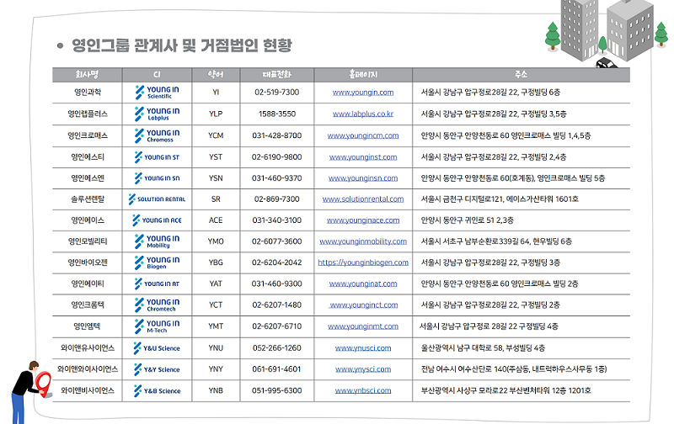Open the https://younginbiogen.com link
The width and height of the screenshot is (674, 424).
pyautogui.click(x=363, y=262)
